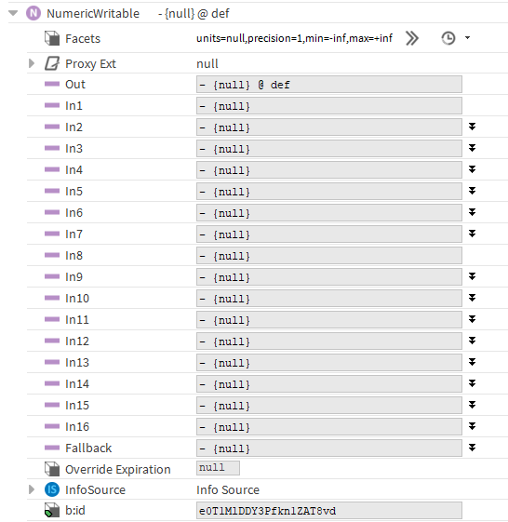Click the In8 value field

point(329,256)
